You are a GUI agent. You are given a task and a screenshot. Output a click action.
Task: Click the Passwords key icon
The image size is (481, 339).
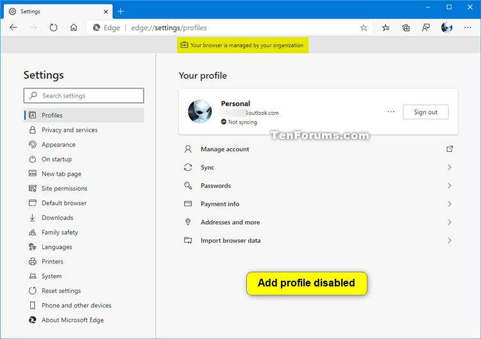[x=188, y=185]
